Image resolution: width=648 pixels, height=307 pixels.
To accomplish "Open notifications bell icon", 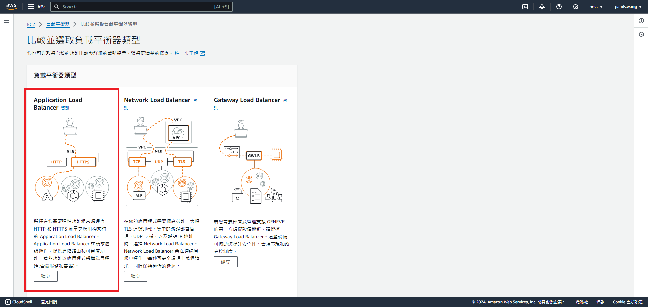I will click(x=542, y=7).
